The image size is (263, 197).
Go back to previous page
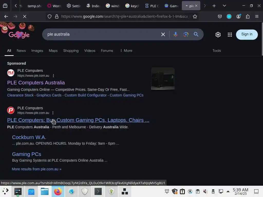6,16
